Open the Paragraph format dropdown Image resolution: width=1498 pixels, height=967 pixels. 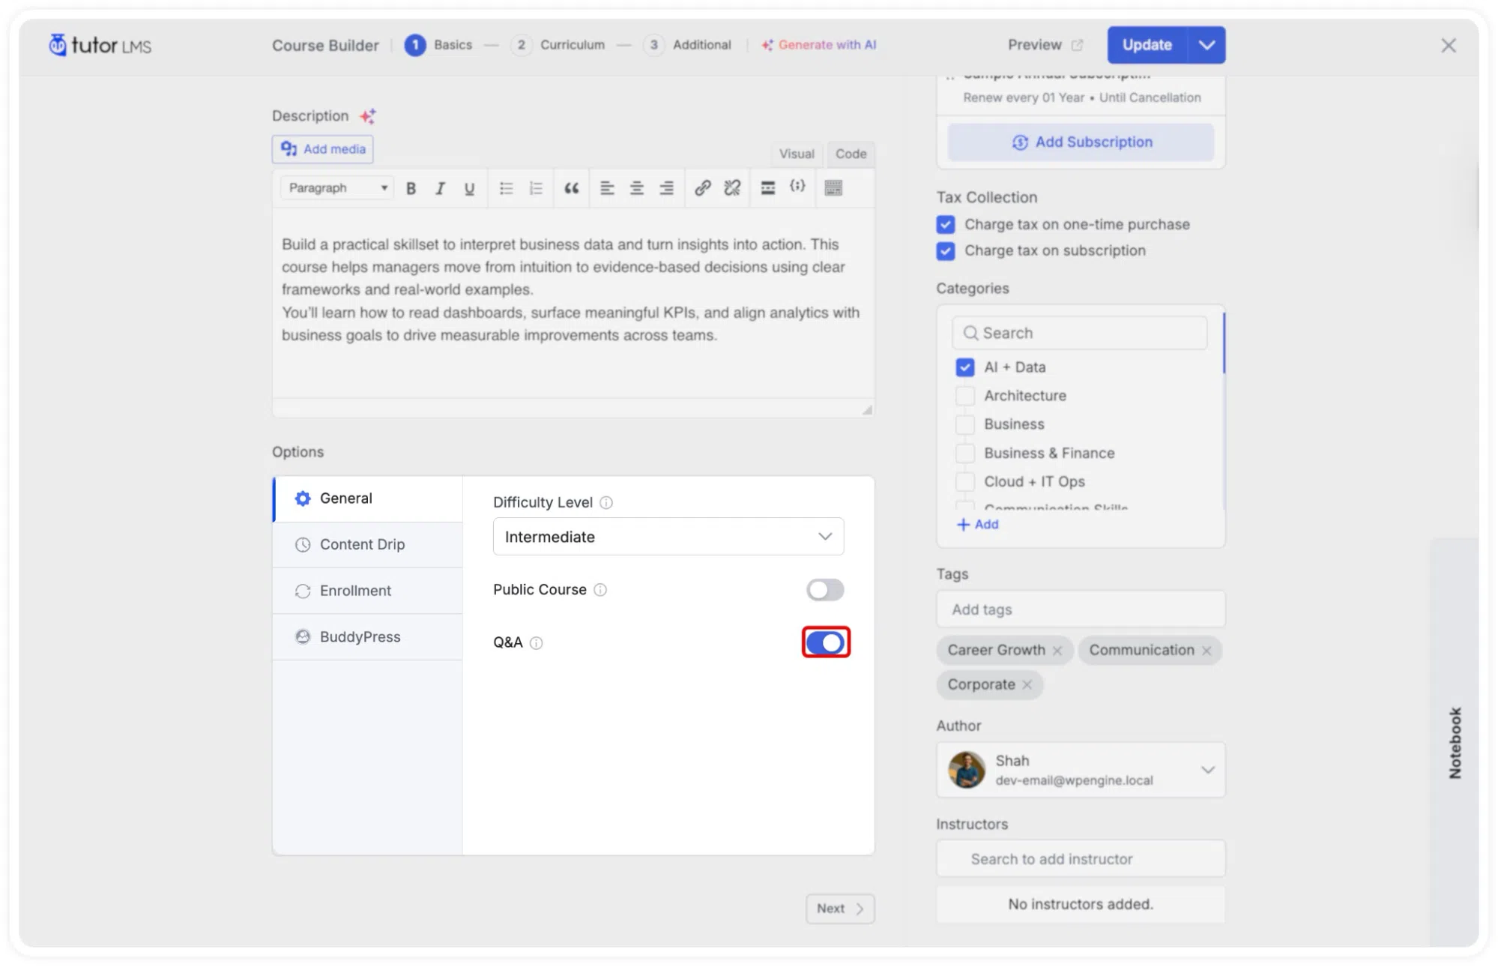(337, 188)
